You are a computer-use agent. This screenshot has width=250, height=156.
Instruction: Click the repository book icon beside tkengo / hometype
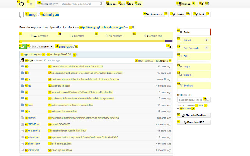[x=21, y=14]
